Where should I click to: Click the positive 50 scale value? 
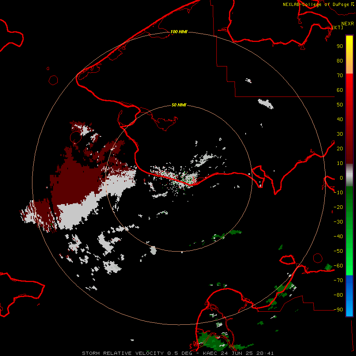pos(340,105)
